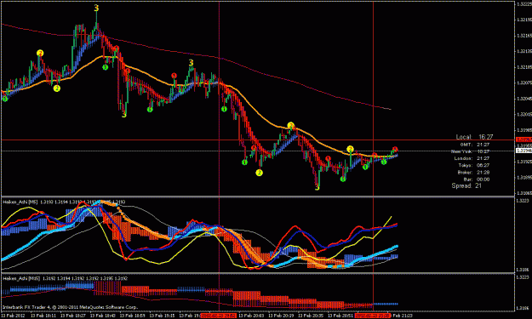Click the '13 Feb 20:03' time axis label

coord(251,316)
